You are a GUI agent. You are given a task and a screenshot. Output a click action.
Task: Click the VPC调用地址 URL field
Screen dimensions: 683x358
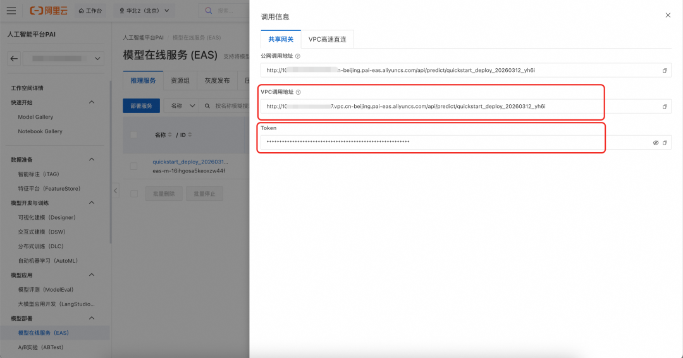[x=465, y=107]
